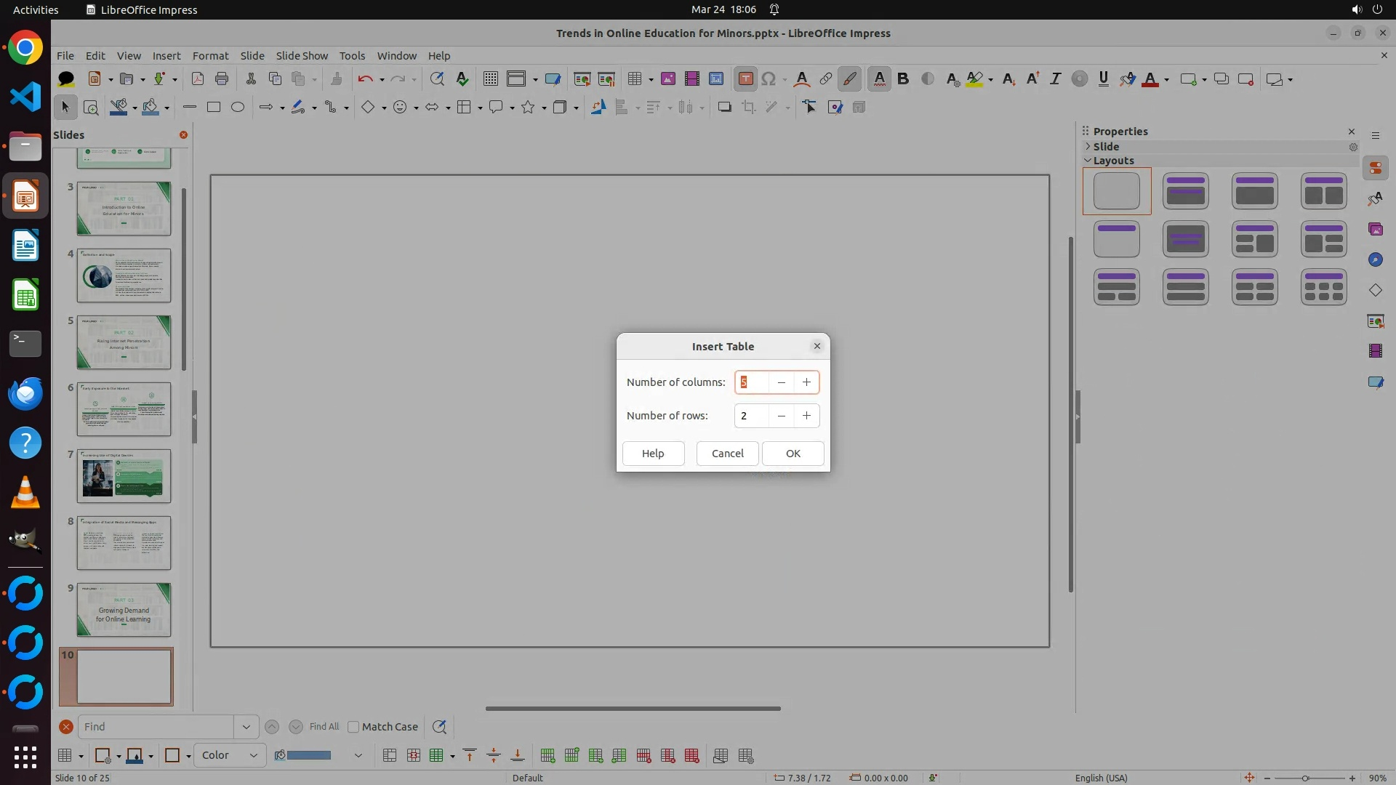Click the Bold formatting icon

pyautogui.click(x=903, y=79)
